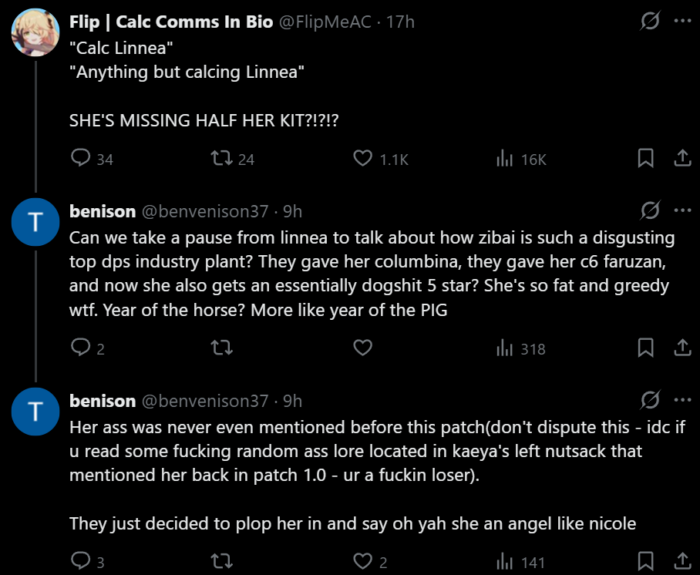Repost the tweet with 24 reposts
700x575 pixels.
[x=222, y=159]
